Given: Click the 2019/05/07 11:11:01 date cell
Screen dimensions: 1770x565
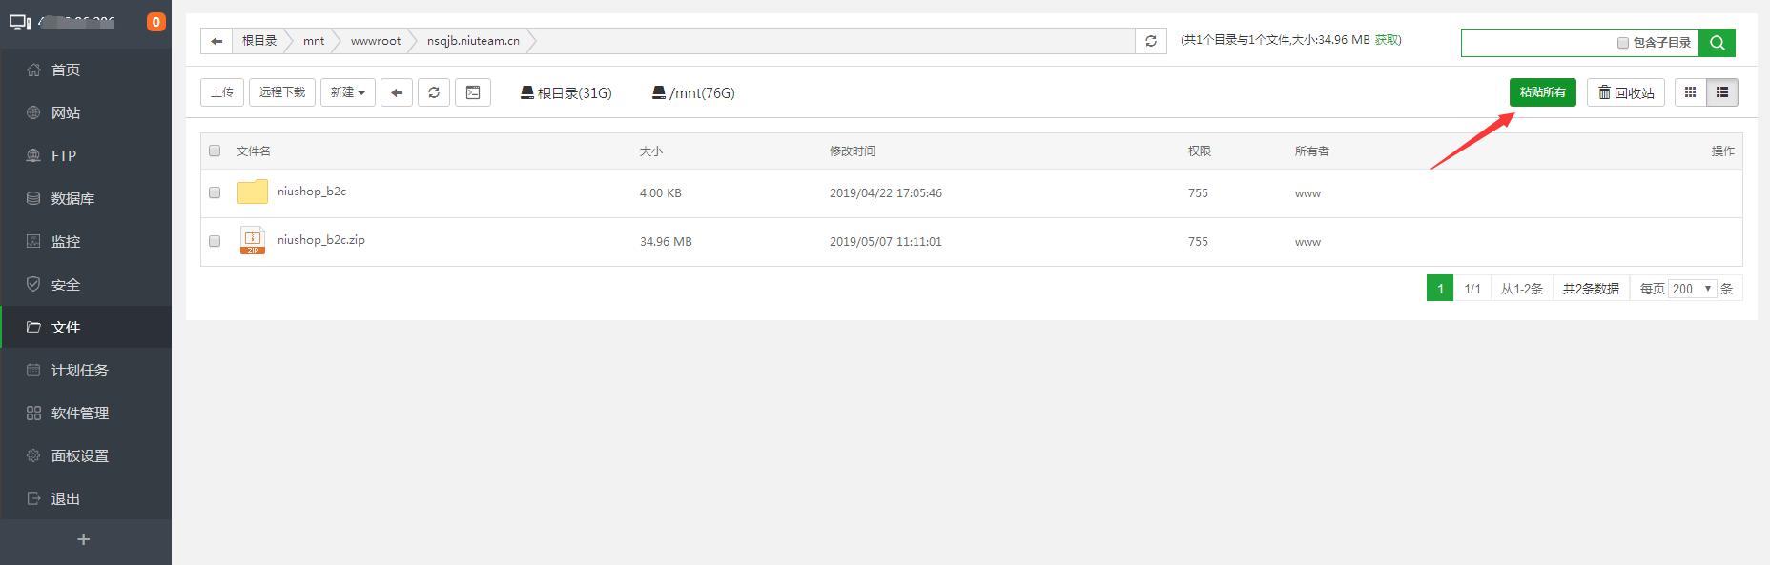Looking at the screenshot, I should point(886,242).
